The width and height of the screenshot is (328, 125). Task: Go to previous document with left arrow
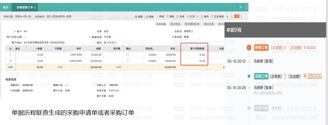(x=227, y=16)
